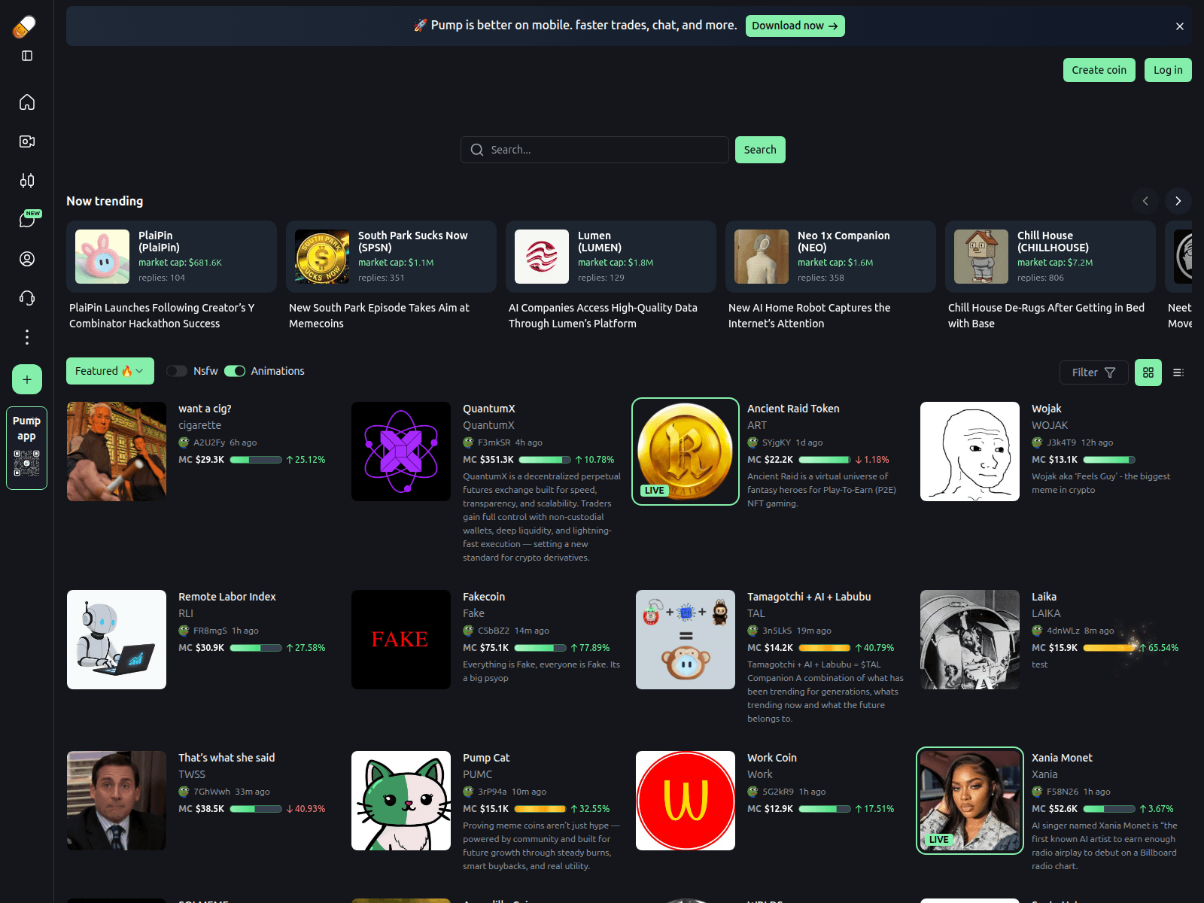
Task: Open Tamagotchi + AI + Labubu thumbnail
Action: pyautogui.click(x=686, y=640)
